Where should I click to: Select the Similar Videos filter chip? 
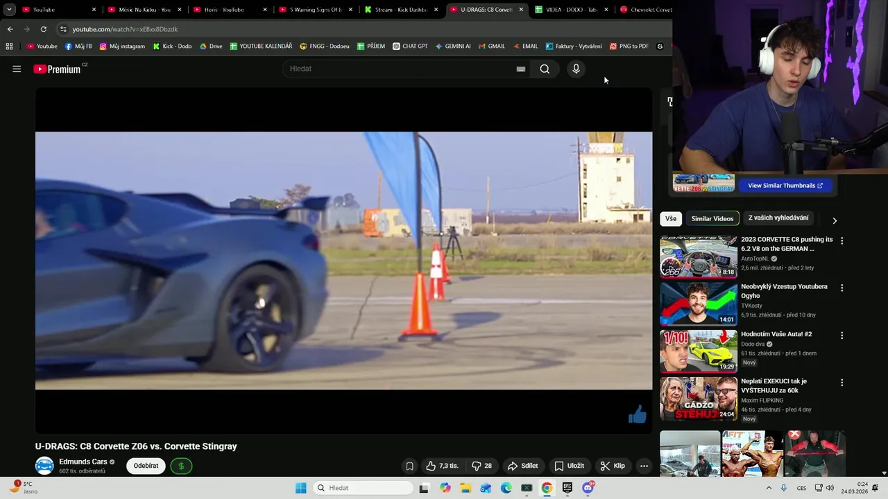click(712, 218)
